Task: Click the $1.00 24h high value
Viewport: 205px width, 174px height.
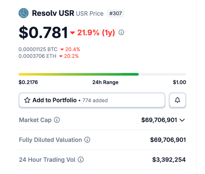Action: (179, 82)
